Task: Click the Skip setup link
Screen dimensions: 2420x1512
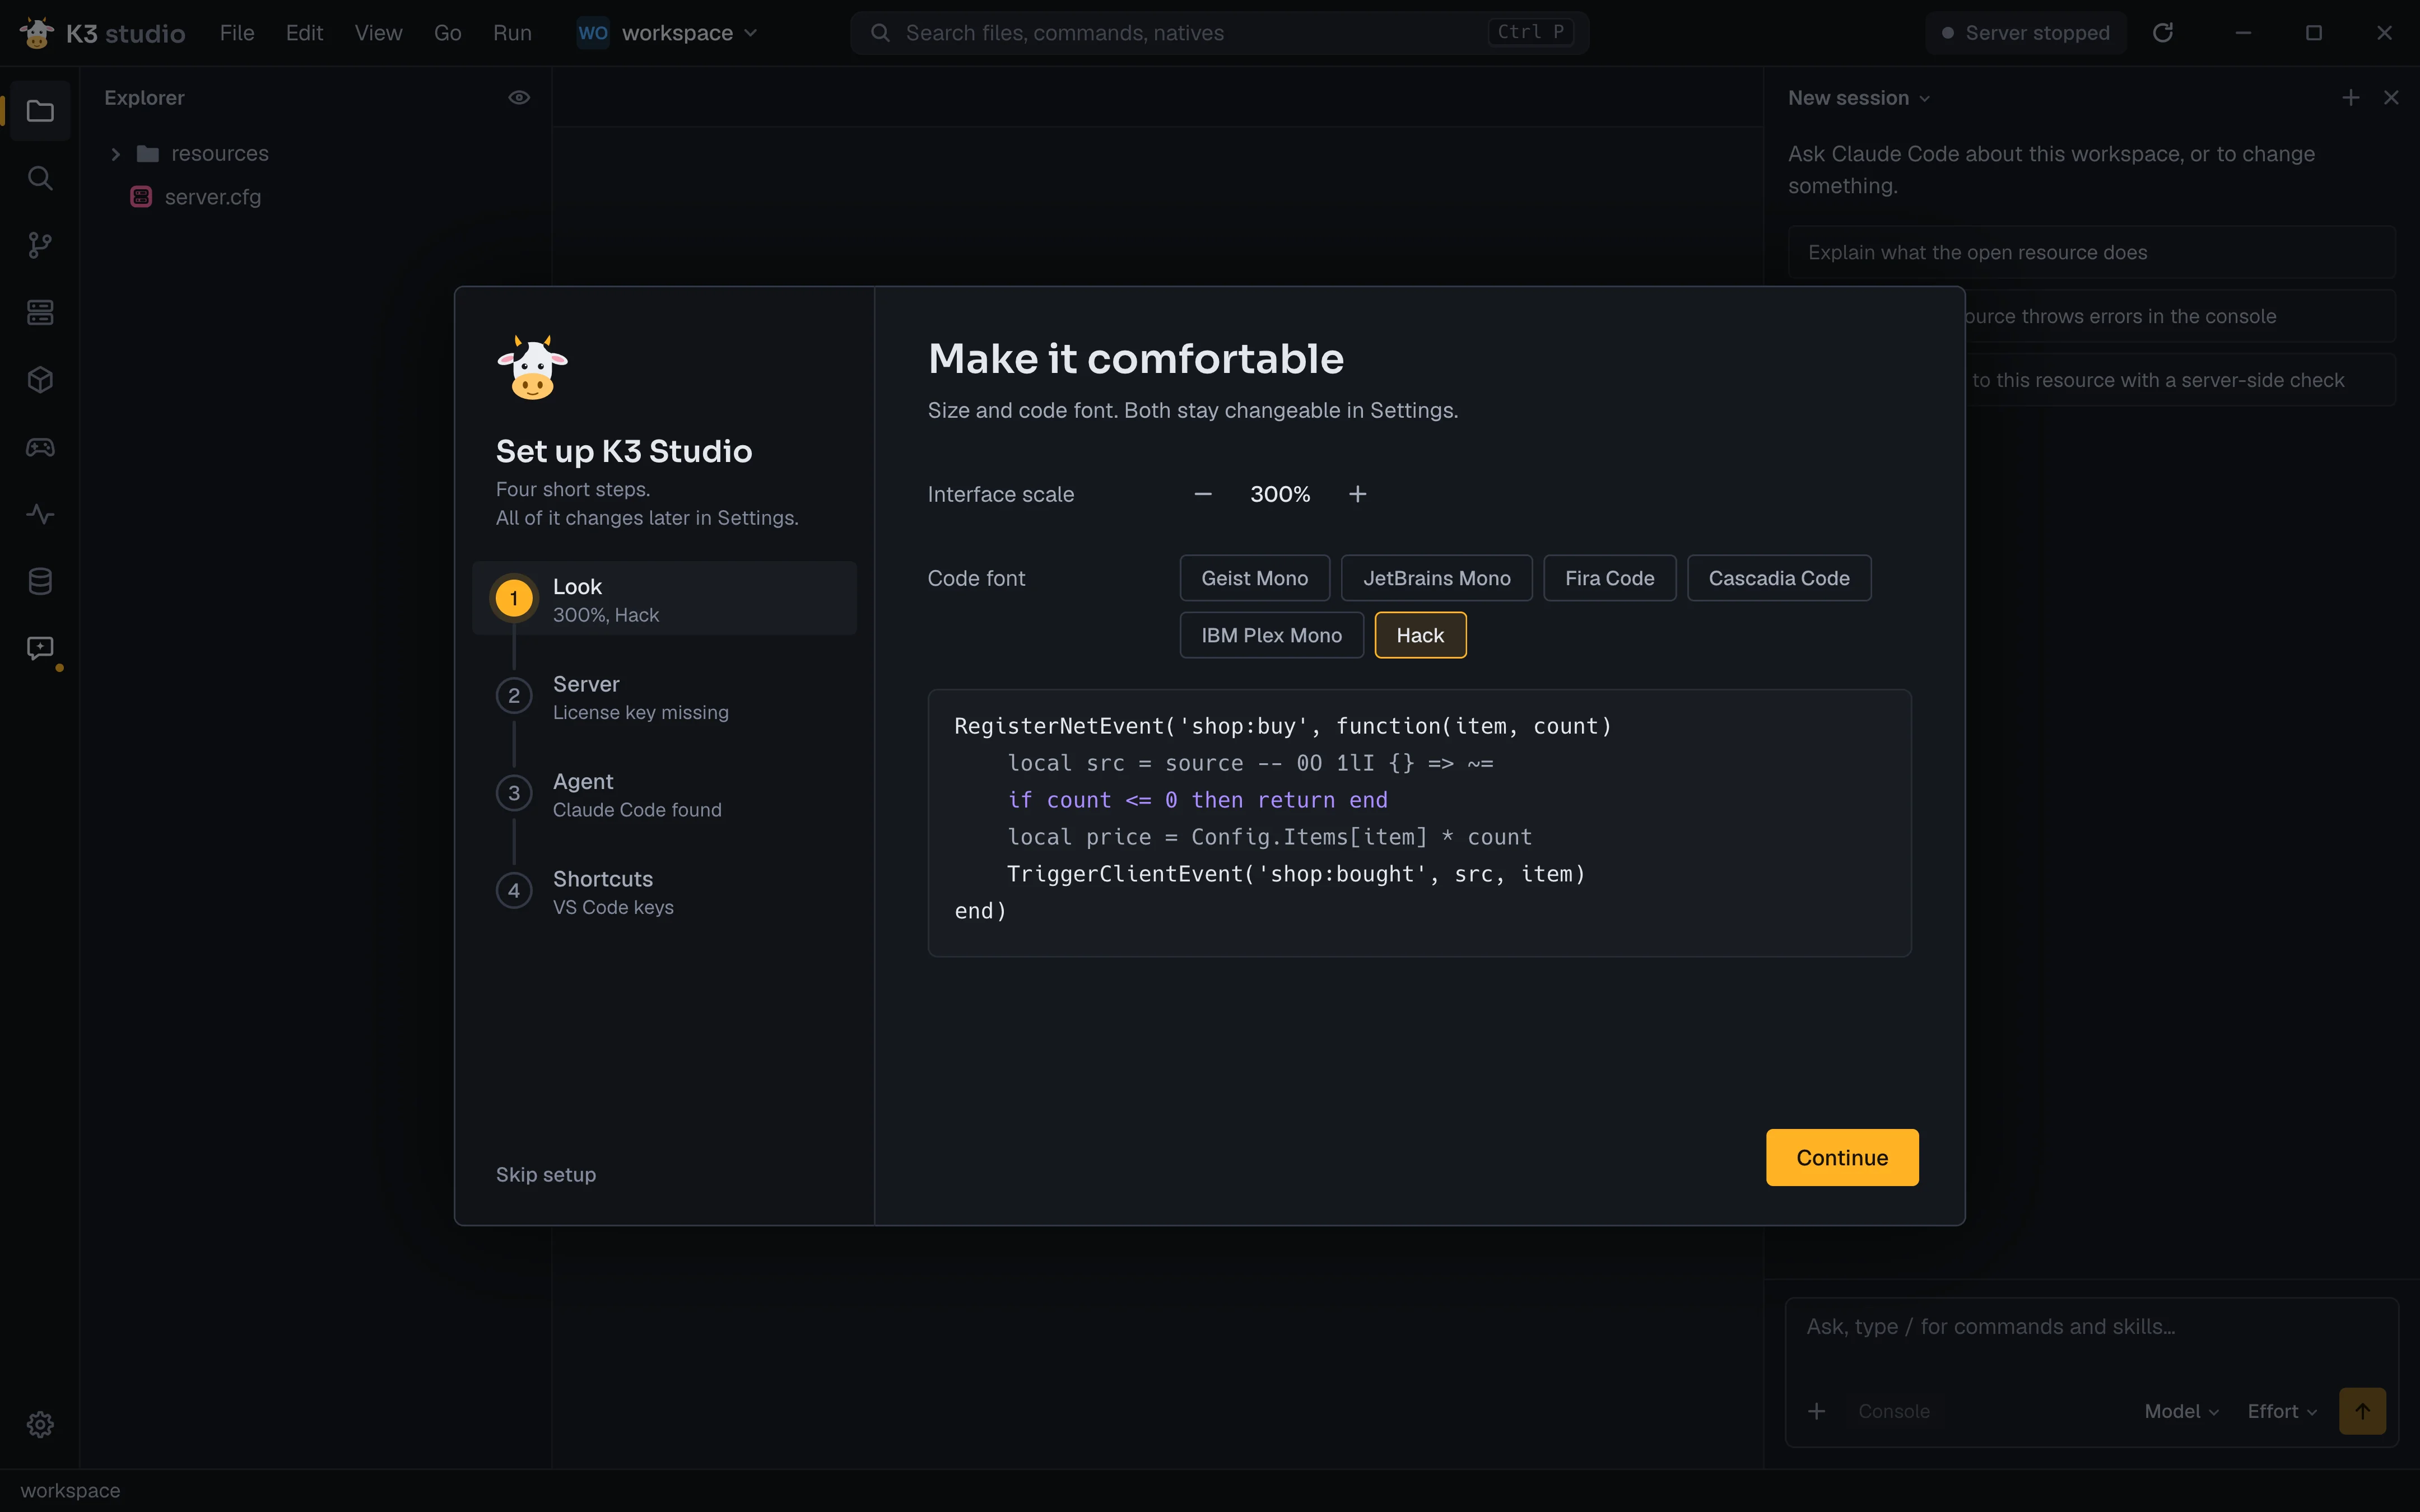Action: pyautogui.click(x=546, y=1174)
